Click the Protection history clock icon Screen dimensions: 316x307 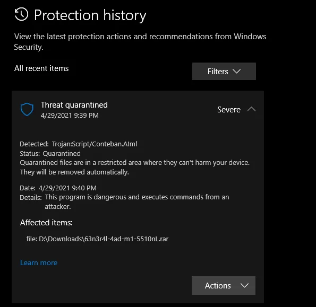[x=21, y=14]
